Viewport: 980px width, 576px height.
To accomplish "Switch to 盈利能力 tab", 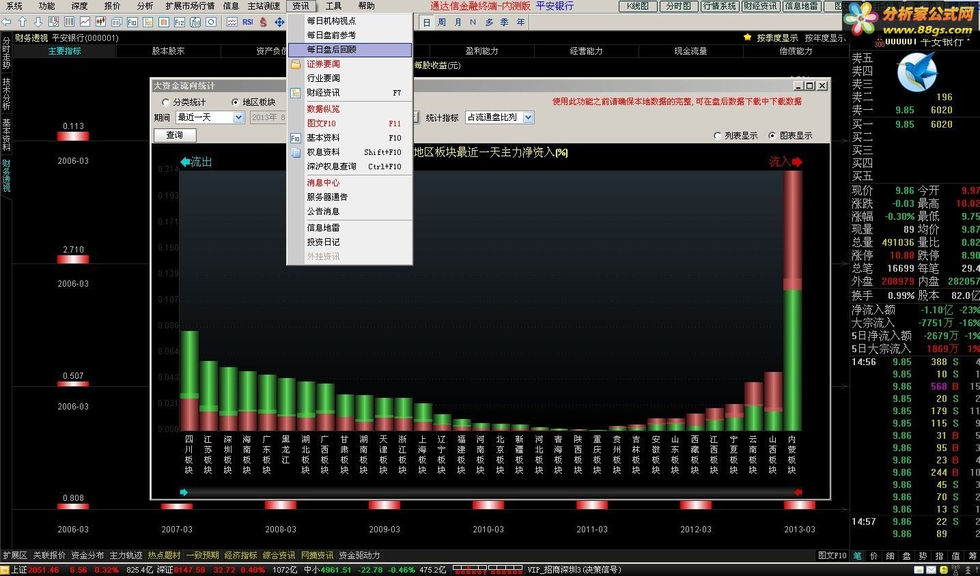I will 481,51.
